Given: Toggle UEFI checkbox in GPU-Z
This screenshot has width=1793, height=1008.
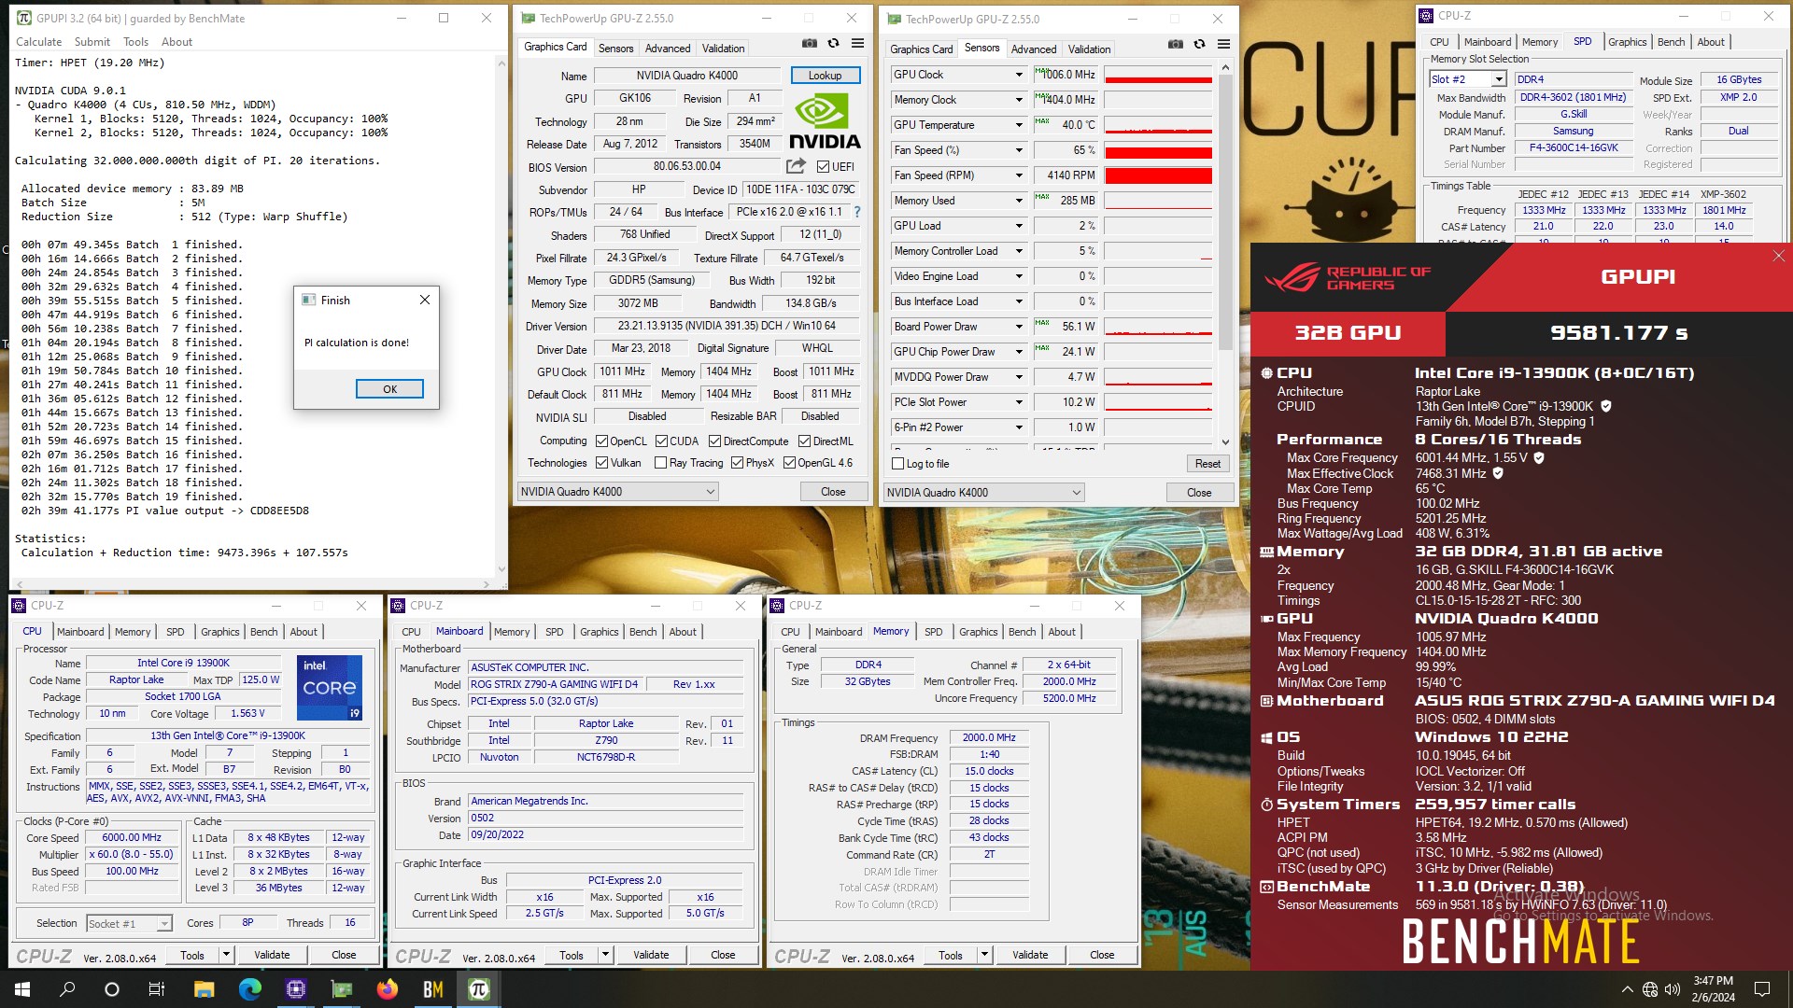Looking at the screenshot, I should click(x=823, y=167).
